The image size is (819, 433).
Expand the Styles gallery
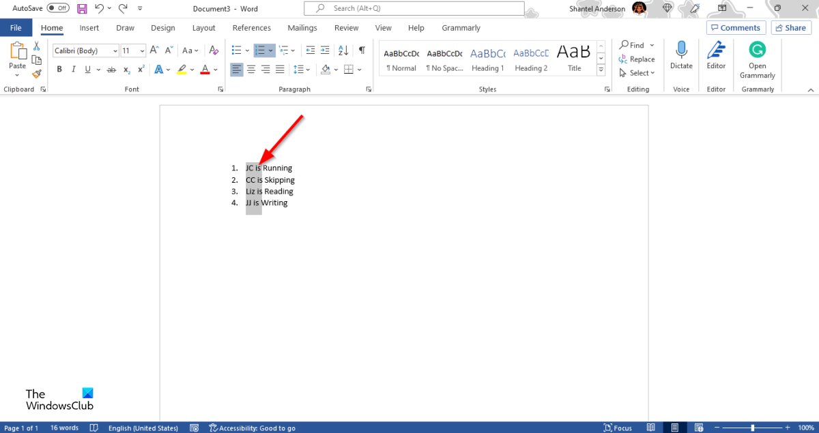tap(601, 70)
